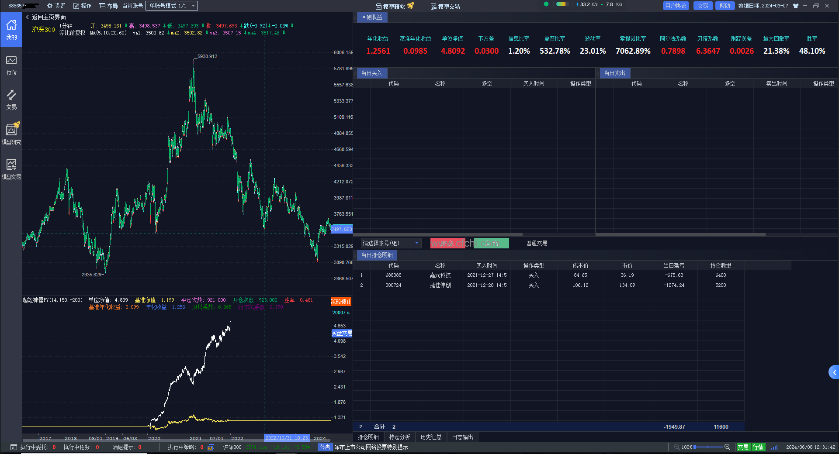Click the 成本价 column header
This screenshot has height=454, width=839.
pyautogui.click(x=580, y=265)
